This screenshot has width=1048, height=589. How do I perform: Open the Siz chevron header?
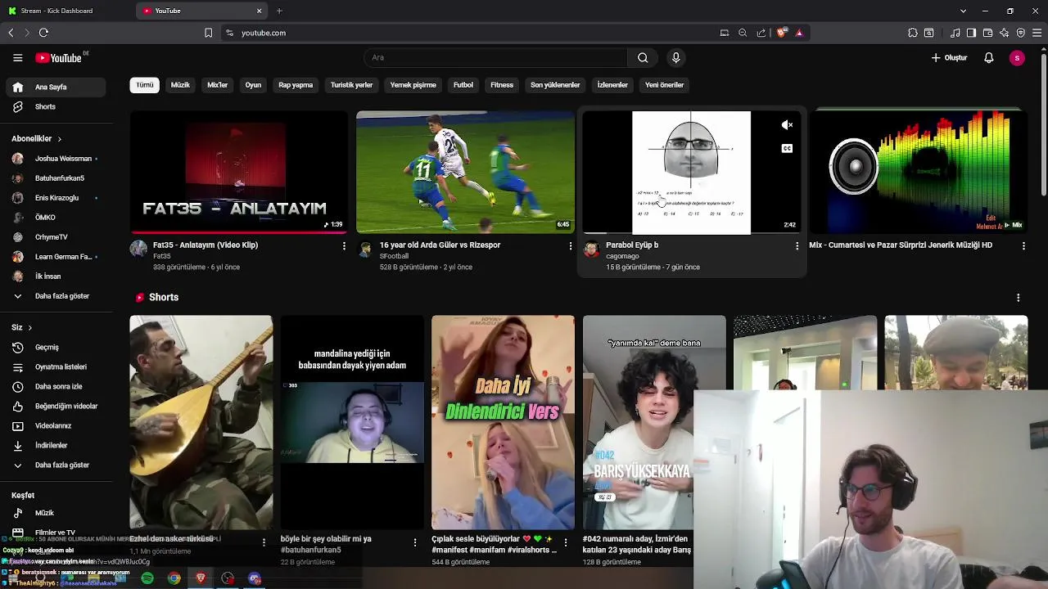pos(22,327)
